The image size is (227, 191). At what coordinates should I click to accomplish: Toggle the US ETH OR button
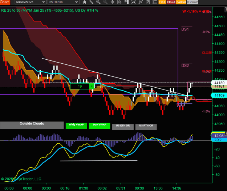pyautogui.click(x=123, y=127)
